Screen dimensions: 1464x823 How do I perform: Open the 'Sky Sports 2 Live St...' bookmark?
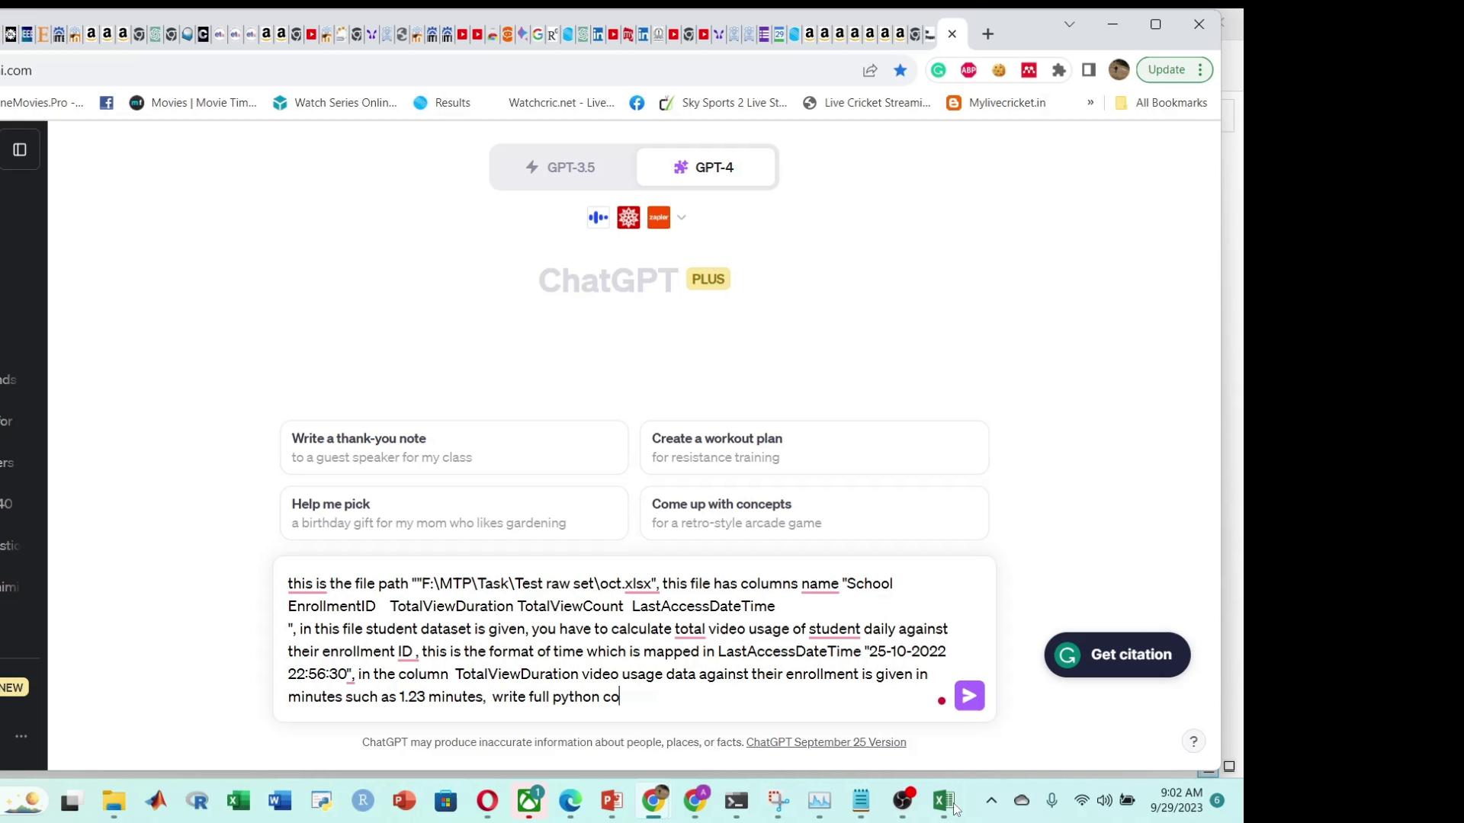[x=724, y=103]
